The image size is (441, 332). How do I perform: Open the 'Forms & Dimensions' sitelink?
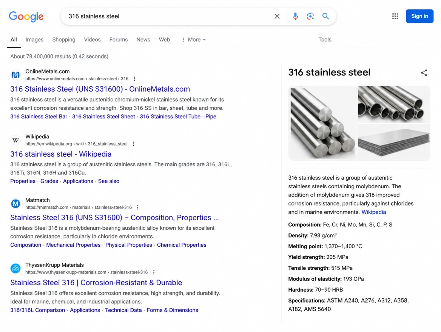(x=173, y=310)
